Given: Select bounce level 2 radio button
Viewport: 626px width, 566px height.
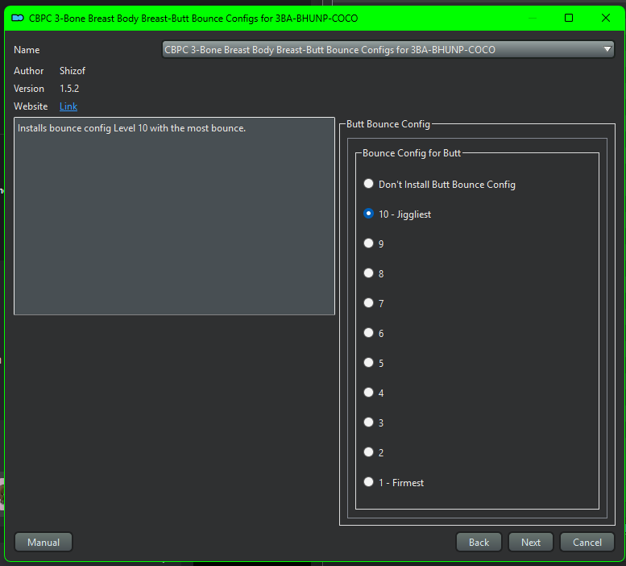Looking at the screenshot, I should 368,452.
